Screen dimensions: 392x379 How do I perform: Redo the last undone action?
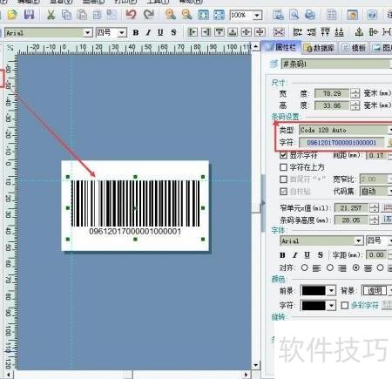coord(149,14)
